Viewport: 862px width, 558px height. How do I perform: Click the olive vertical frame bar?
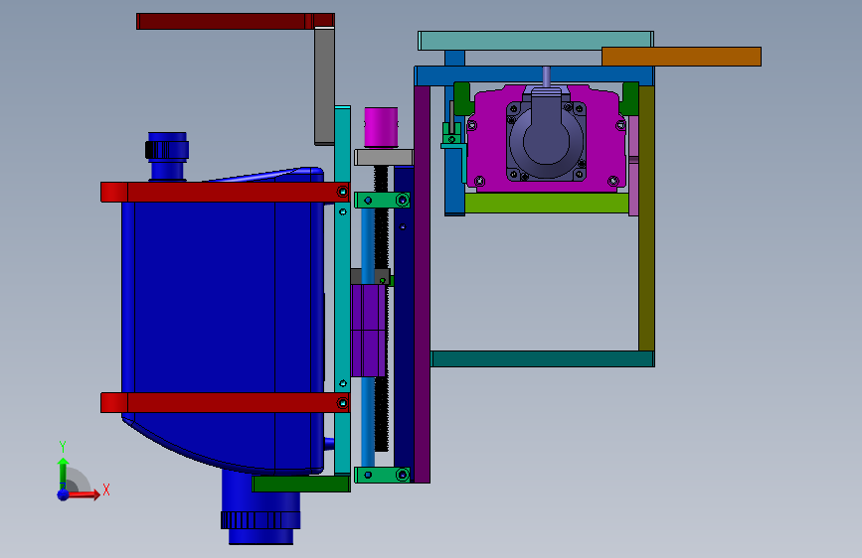(646, 218)
